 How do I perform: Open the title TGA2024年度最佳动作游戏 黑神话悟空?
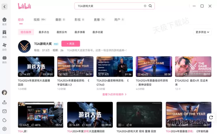tap(152, 82)
